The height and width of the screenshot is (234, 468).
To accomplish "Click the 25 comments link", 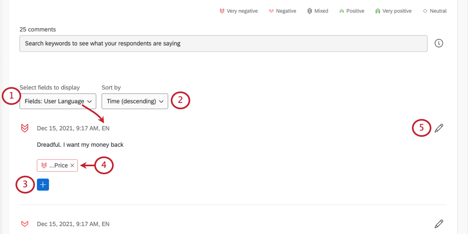I will click(37, 29).
